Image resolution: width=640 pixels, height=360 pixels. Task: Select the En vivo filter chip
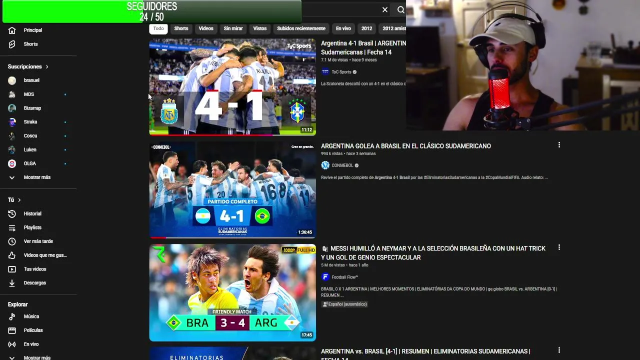click(x=343, y=28)
